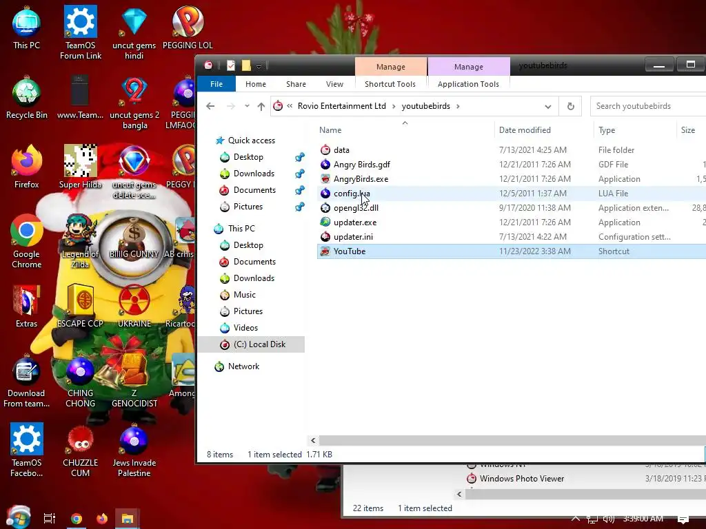Select the Angry Birds.gdf file
This screenshot has height=529, width=706.
361,165
